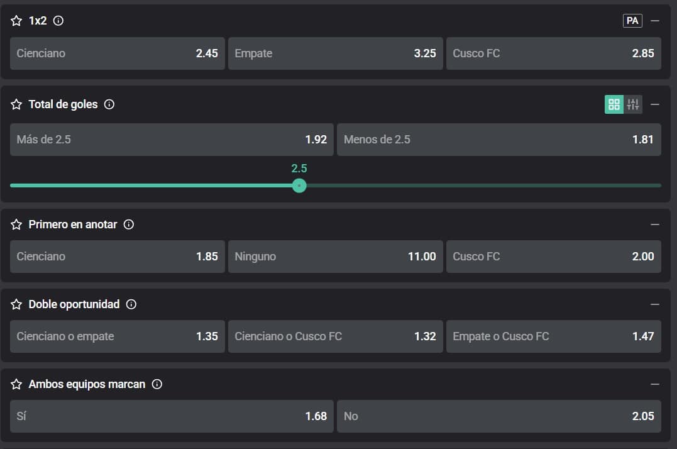Collapse the 1x2 market section
This screenshot has width=677, height=449.
(x=655, y=21)
